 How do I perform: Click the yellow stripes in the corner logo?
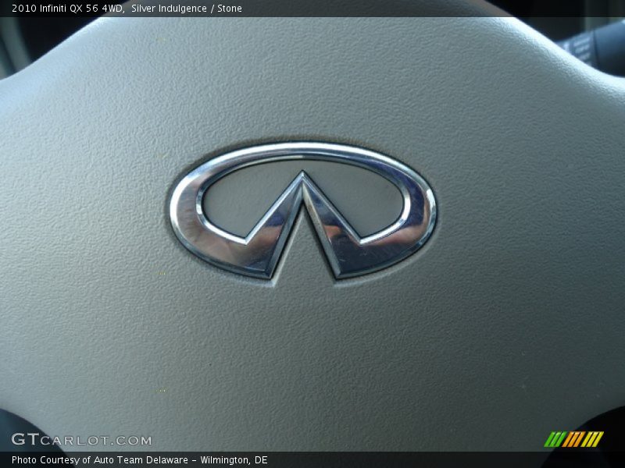point(593,439)
